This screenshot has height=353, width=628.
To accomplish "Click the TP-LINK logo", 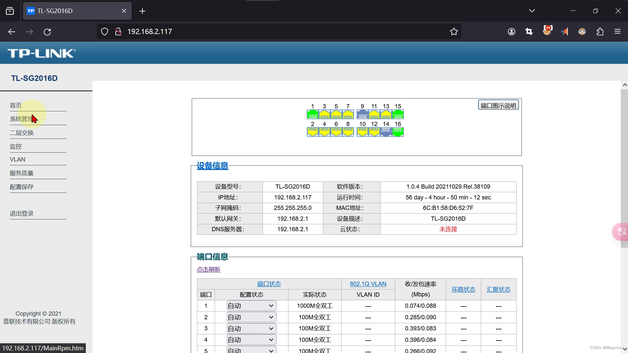I will click(x=42, y=53).
